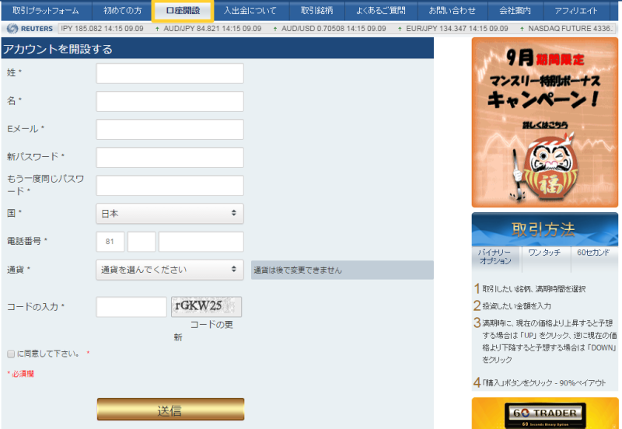Click the captcha image rGKW25

tap(206, 306)
